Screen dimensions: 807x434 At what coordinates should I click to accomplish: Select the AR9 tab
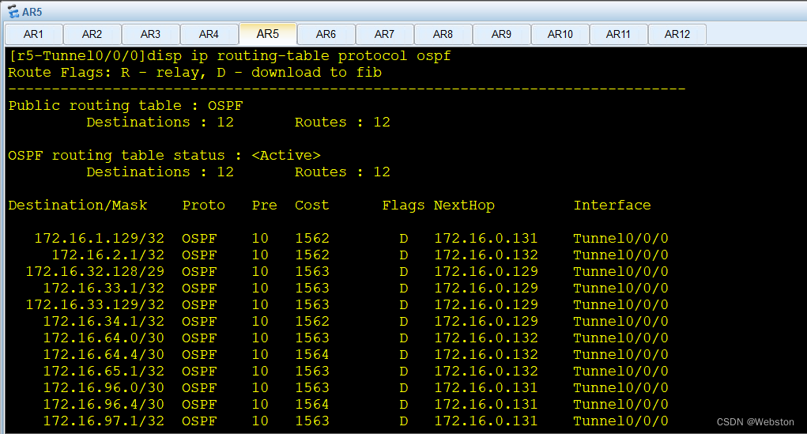501,35
